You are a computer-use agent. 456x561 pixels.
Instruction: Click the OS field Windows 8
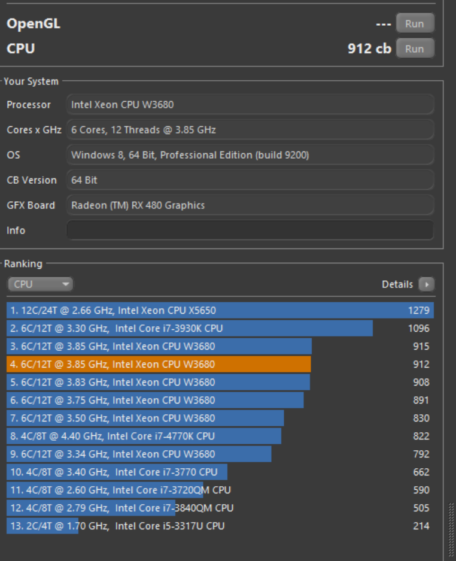250,155
